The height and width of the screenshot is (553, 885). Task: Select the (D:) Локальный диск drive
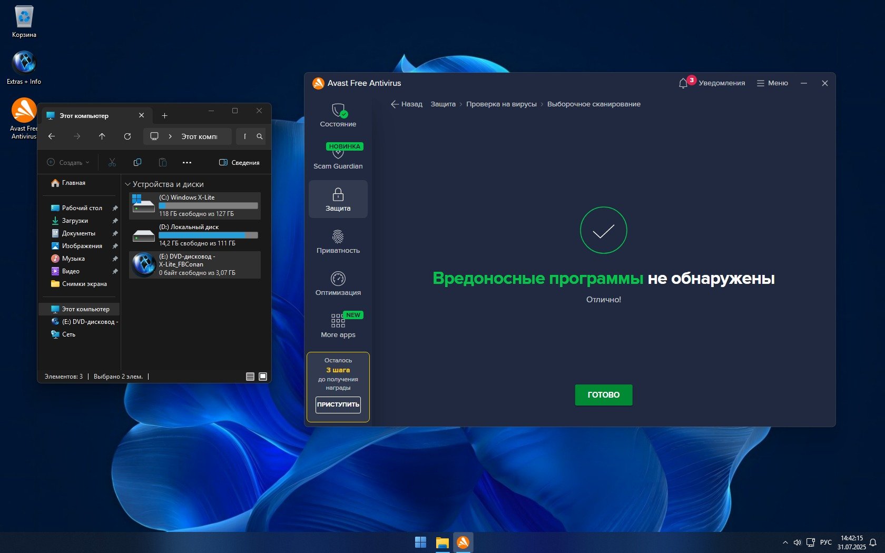pos(195,235)
